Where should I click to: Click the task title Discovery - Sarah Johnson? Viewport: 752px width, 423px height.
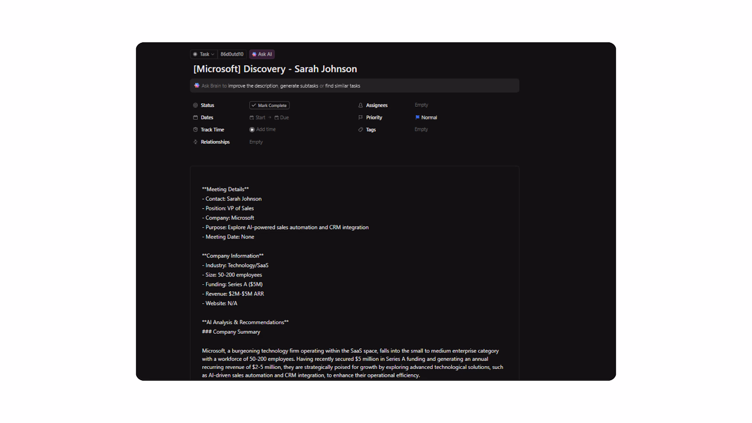click(x=275, y=69)
